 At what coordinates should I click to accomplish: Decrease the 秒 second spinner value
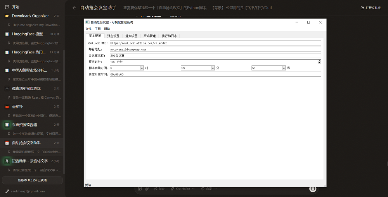284,69
